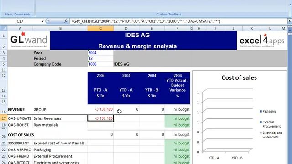Viewport: 292px width, 164px height.
Task: Click the IDES AG company name cell
Action: coord(121,64)
